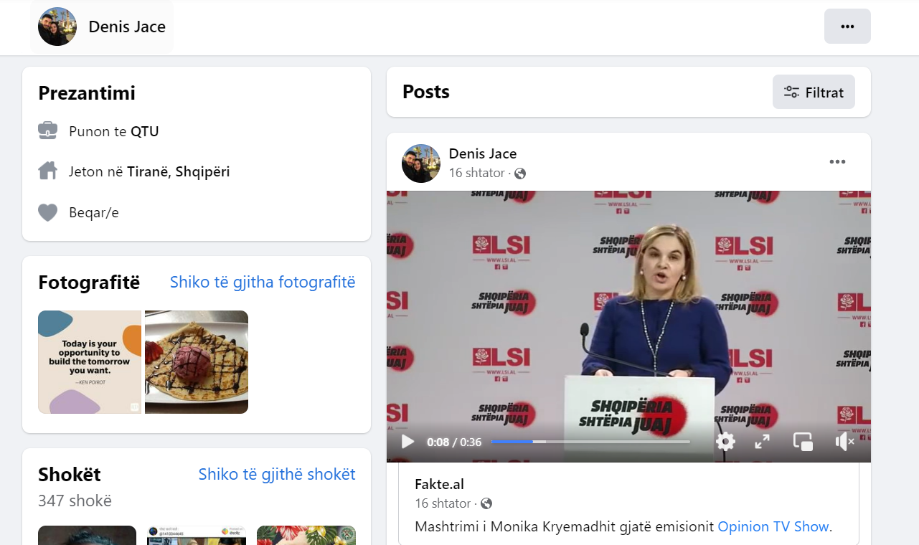919x545 pixels.
Task: Seek on the video progress bar
Action: click(x=590, y=442)
